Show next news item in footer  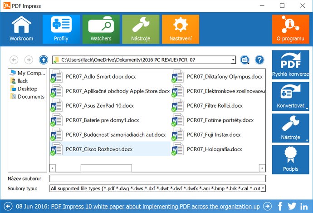pos(267,206)
